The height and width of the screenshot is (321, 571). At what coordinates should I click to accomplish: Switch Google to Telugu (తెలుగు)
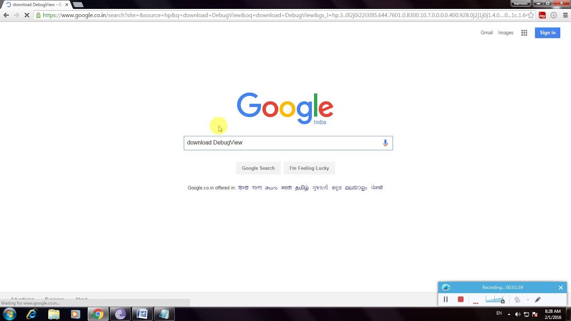(x=271, y=188)
